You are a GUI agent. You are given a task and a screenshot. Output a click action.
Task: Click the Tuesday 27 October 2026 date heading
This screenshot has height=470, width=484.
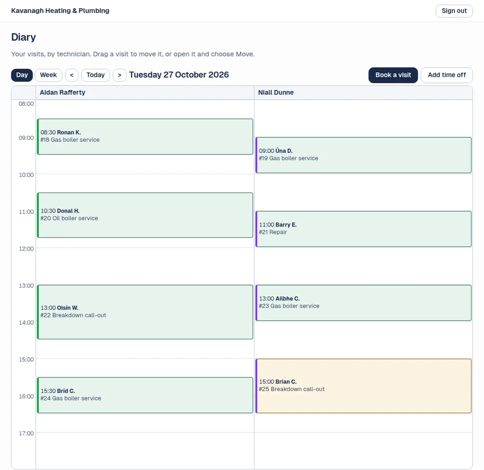pos(179,75)
